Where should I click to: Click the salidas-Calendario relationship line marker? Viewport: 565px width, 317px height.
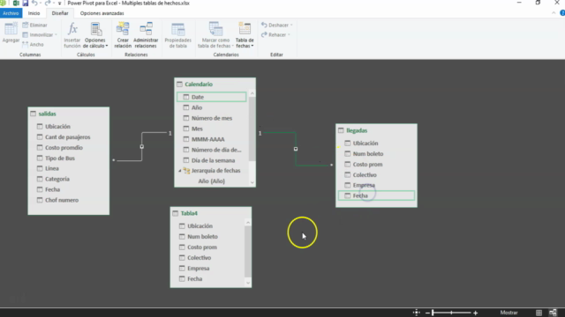click(141, 147)
